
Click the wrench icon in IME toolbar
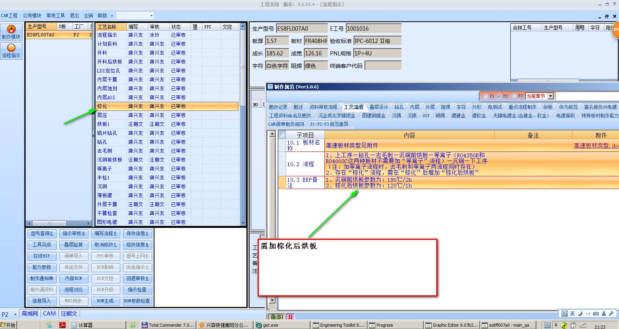tap(612, 313)
